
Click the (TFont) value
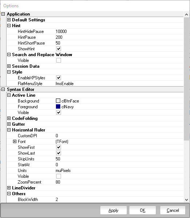[62, 142]
